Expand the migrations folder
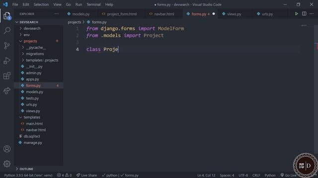Screen dimensions: 318x178 39,54
